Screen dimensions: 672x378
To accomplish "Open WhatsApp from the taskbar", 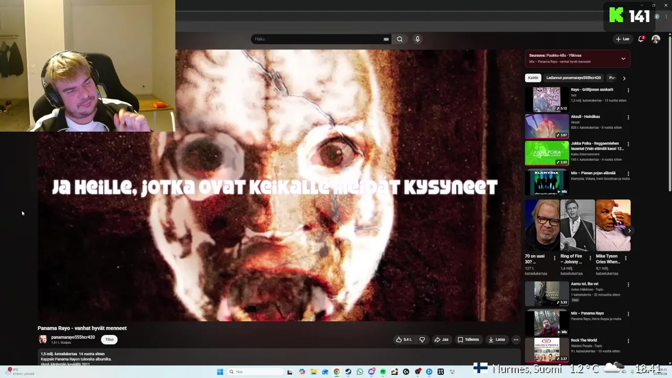I will tap(360, 372).
